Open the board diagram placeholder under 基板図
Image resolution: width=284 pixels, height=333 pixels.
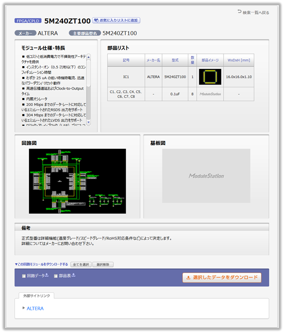coord(206,175)
